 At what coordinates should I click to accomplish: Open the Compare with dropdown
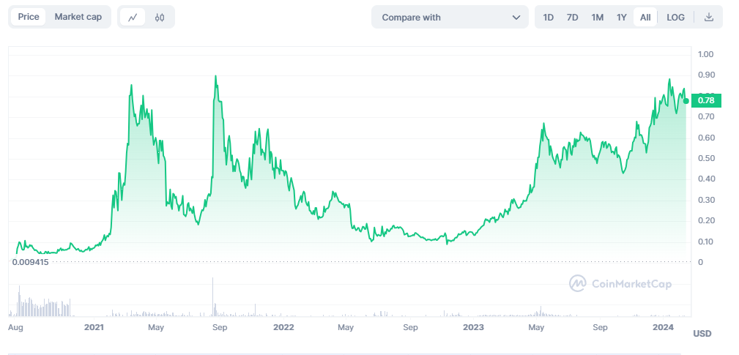[x=450, y=17]
